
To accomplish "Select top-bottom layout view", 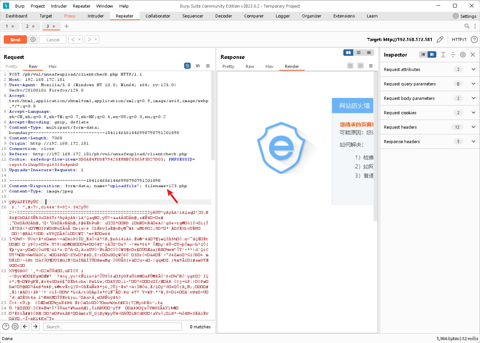I will pyautogui.click(x=358, y=53).
